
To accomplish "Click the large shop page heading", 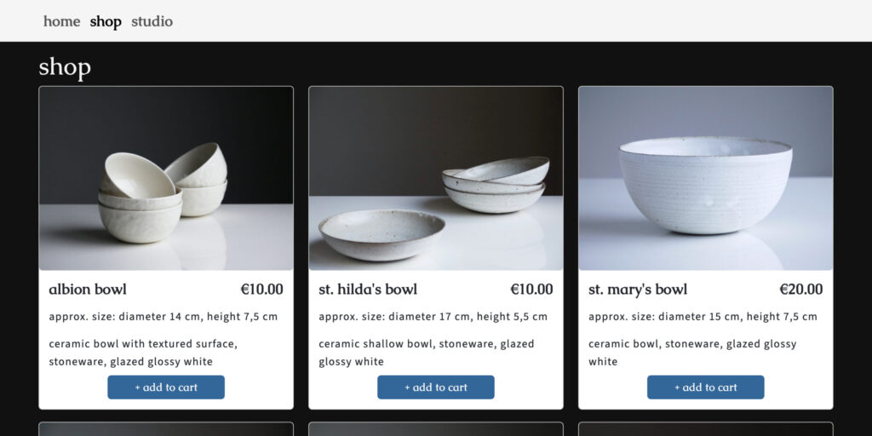I will tap(65, 67).
